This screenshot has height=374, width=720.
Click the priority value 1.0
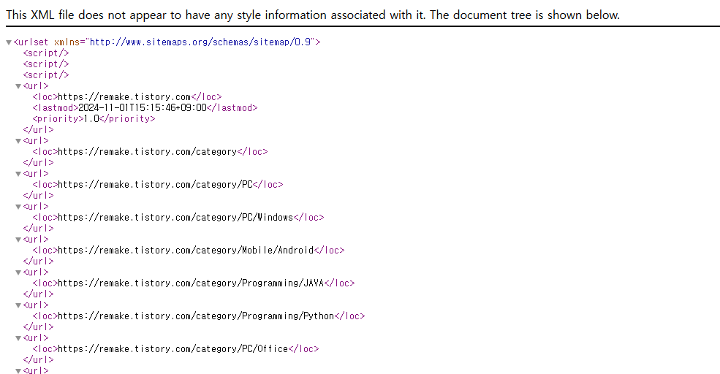click(91, 119)
